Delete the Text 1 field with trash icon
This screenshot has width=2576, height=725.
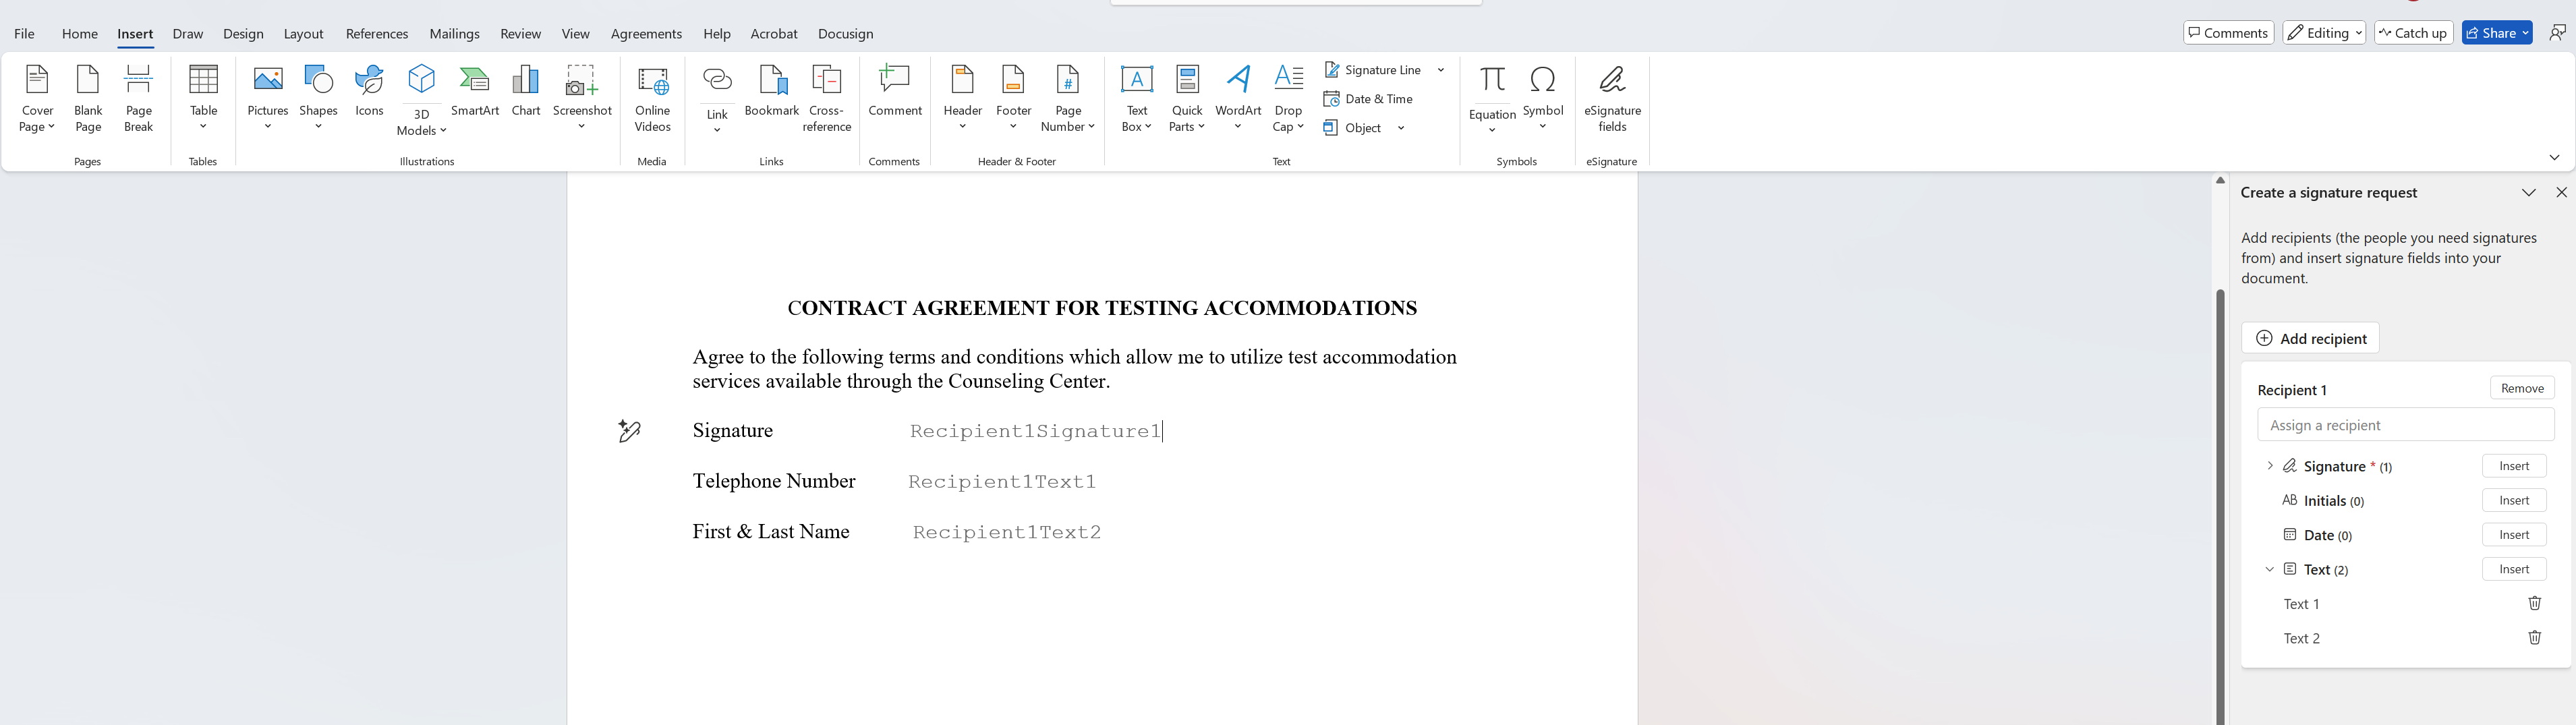click(x=2534, y=603)
